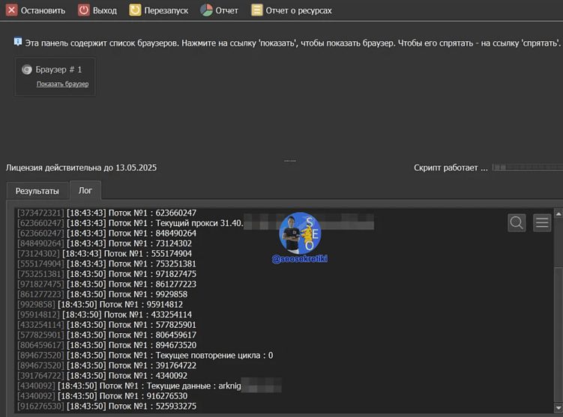
Task: Open the log hamburger menu icon
Action: (542, 222)
